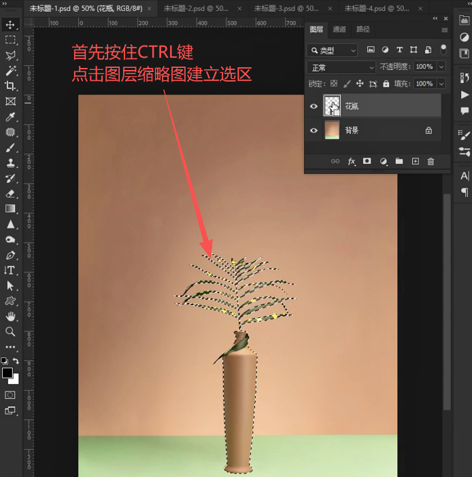Select the Gradient tool
The height and width of the screenshot is (477, 472).
(10, 209)
